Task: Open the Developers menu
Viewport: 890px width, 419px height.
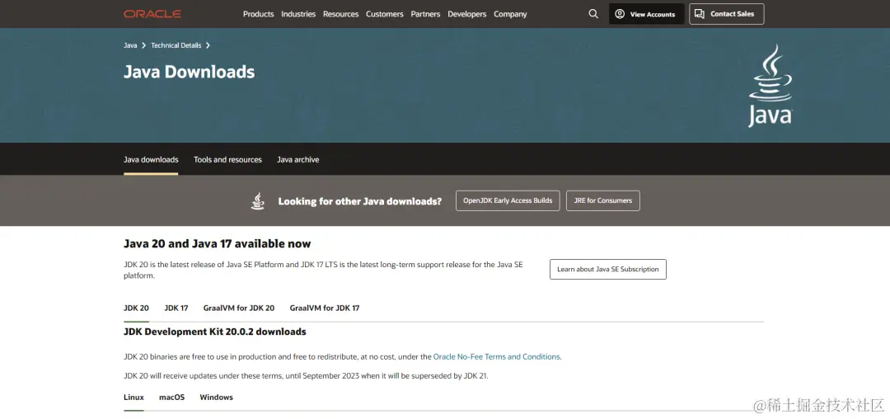Action: 466,14
